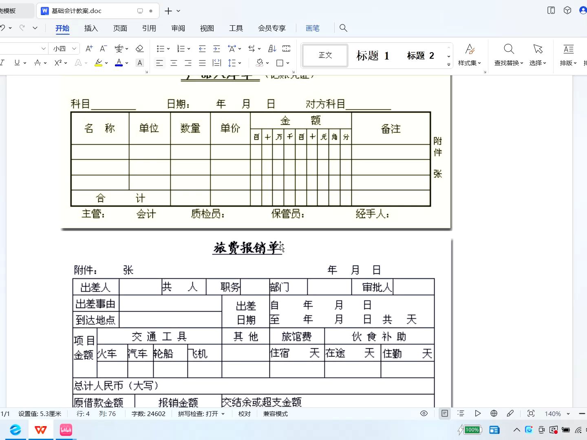The image size is (587, 440).
Task: Align paragraph to the right
Action: click(188, 63)
